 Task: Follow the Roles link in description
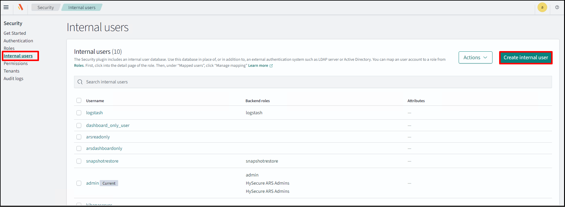click(x=79, y=66)
